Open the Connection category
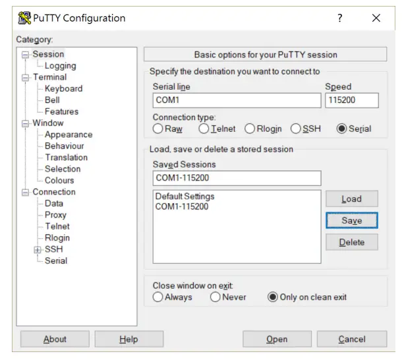Viewport: 402px width, 360px height. (54, 192)
